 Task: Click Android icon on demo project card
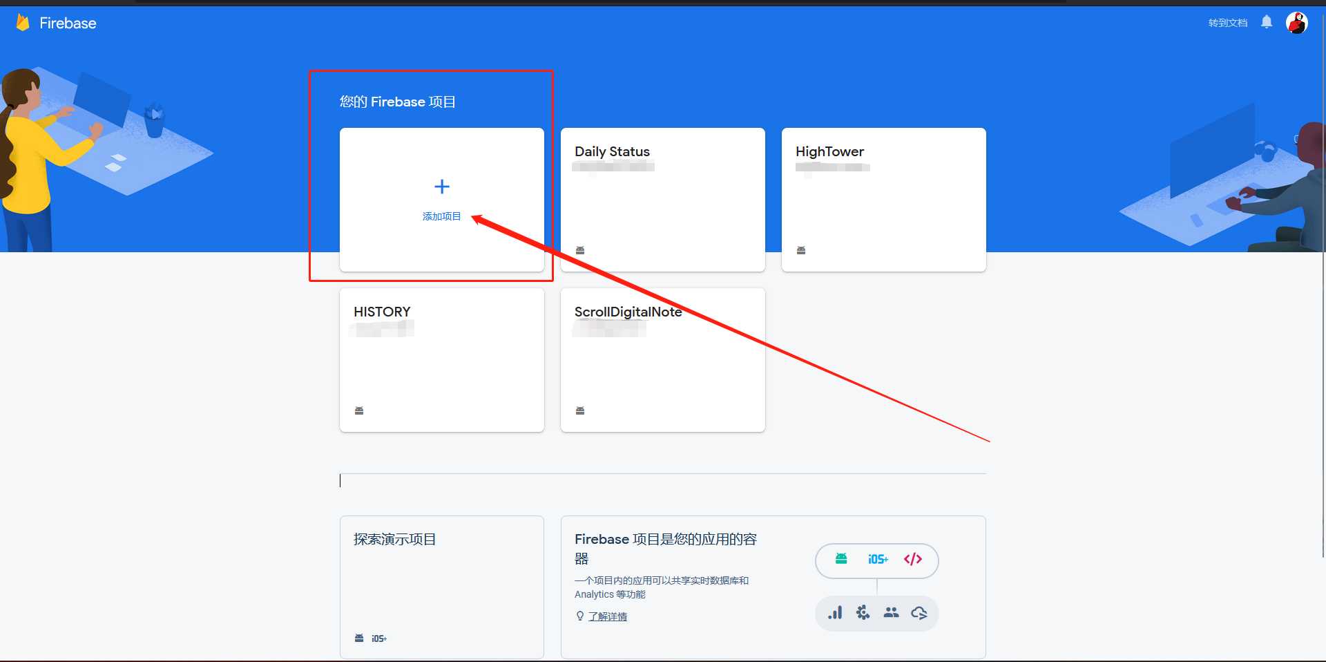(359, 638)
